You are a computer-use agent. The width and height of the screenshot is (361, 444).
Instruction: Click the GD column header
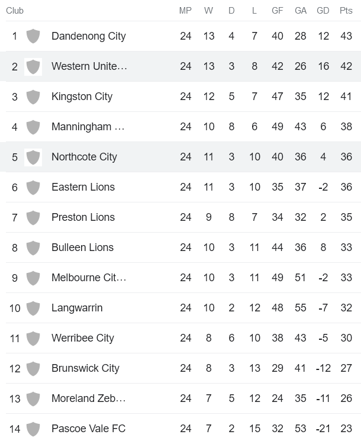pos(323,11)
